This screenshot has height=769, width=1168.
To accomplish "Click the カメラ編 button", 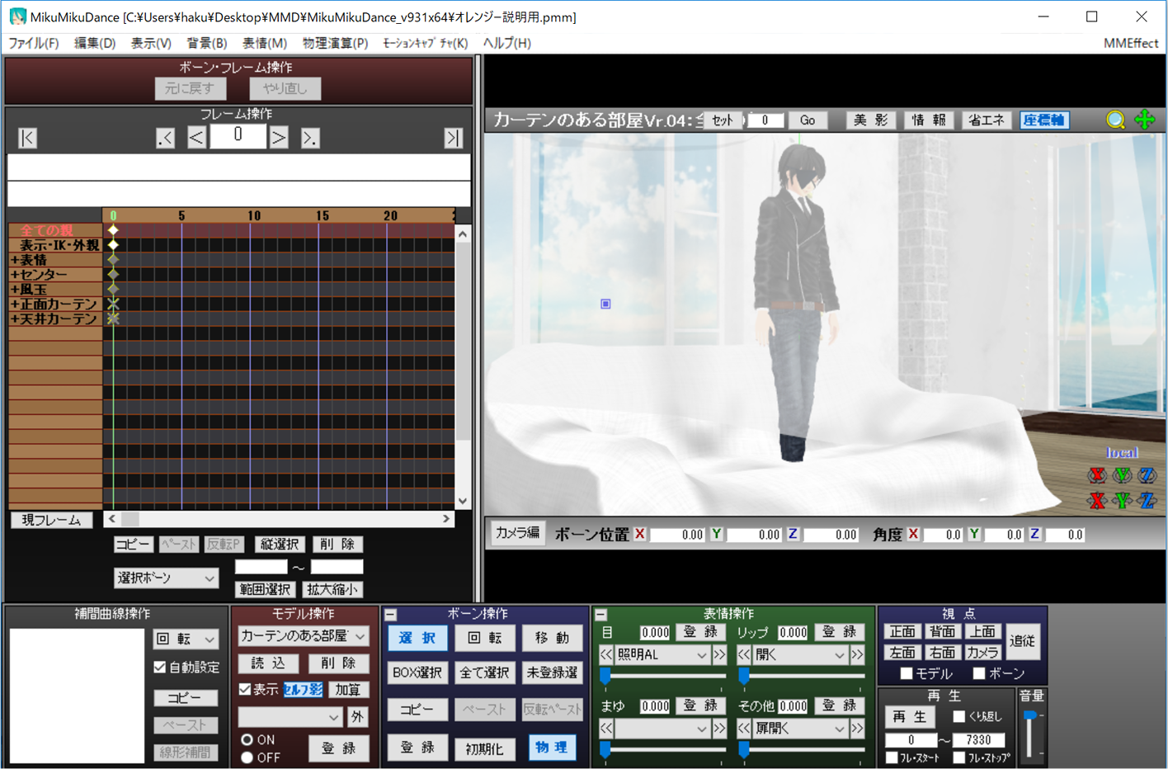I will pos(517,533).
